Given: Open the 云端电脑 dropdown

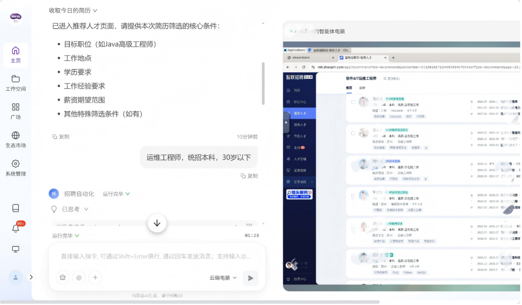Looking at the screenshot, I should coord(223,278).
